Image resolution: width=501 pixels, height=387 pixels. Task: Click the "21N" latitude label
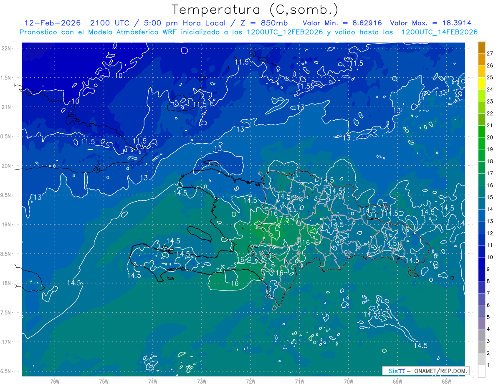(x=7, y=107)
